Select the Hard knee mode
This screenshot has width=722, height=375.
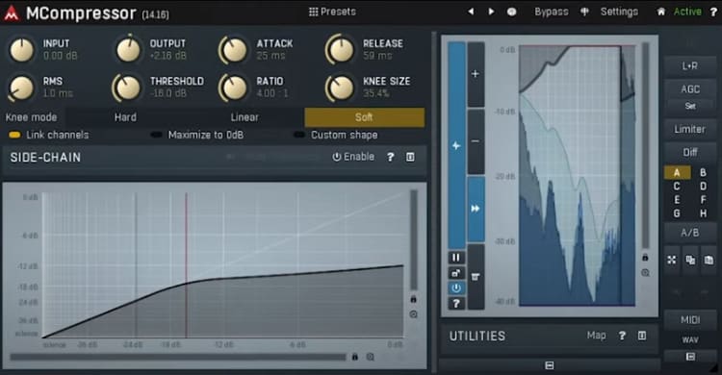pyautogui.click(x=125, y=117)
